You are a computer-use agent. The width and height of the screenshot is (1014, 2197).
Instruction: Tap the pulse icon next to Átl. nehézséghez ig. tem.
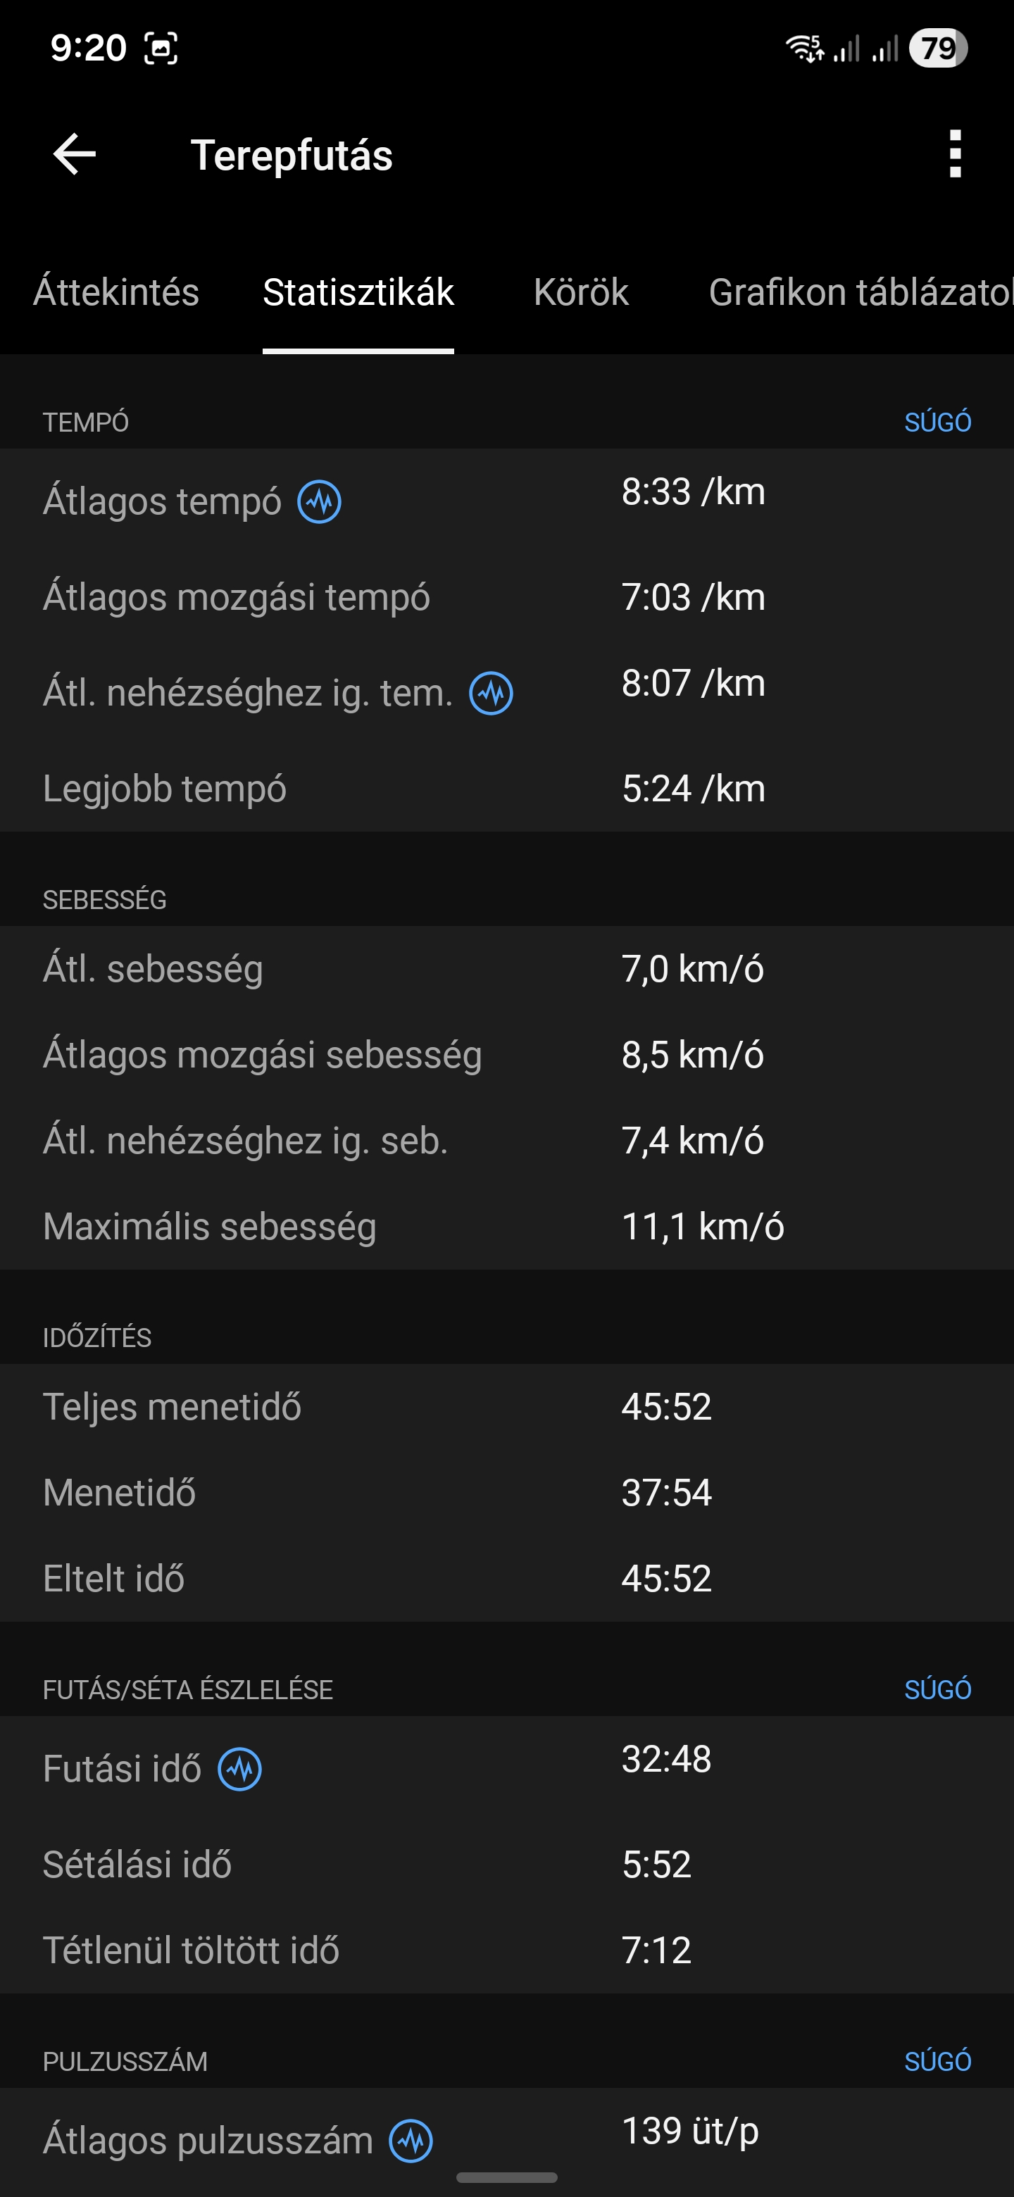tap(492, 694)
